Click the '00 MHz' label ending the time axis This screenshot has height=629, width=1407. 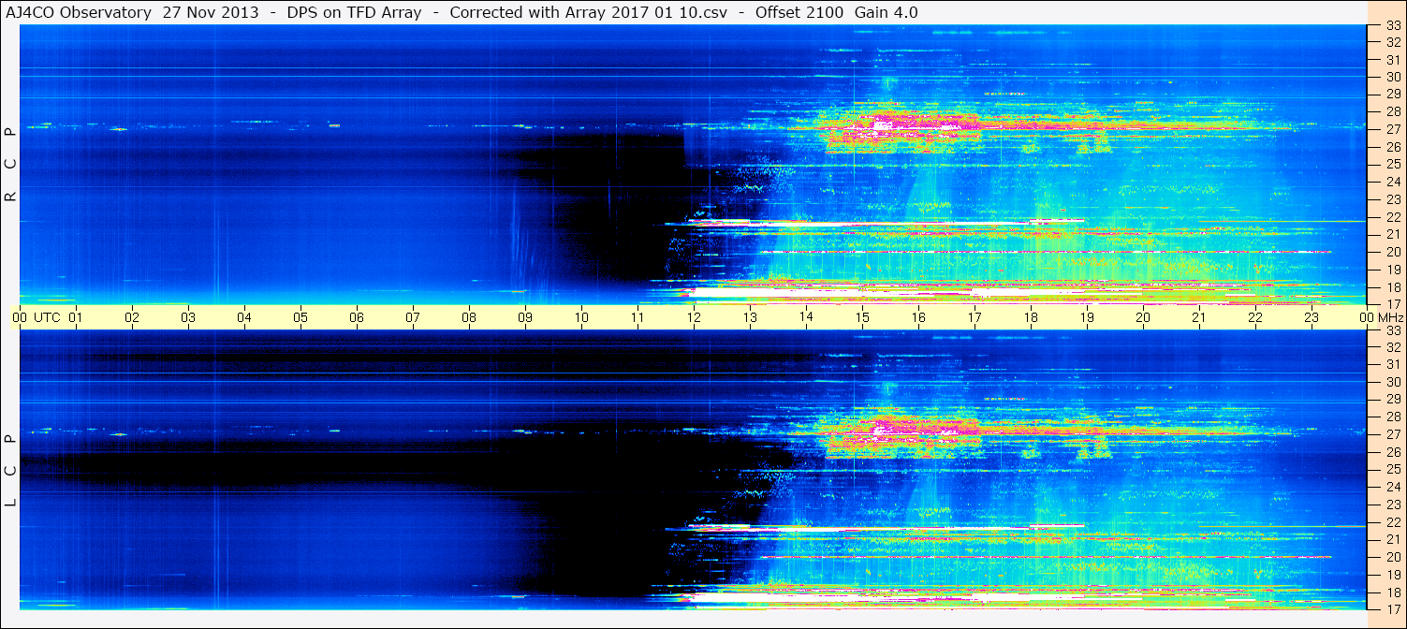coord(1382,317)
